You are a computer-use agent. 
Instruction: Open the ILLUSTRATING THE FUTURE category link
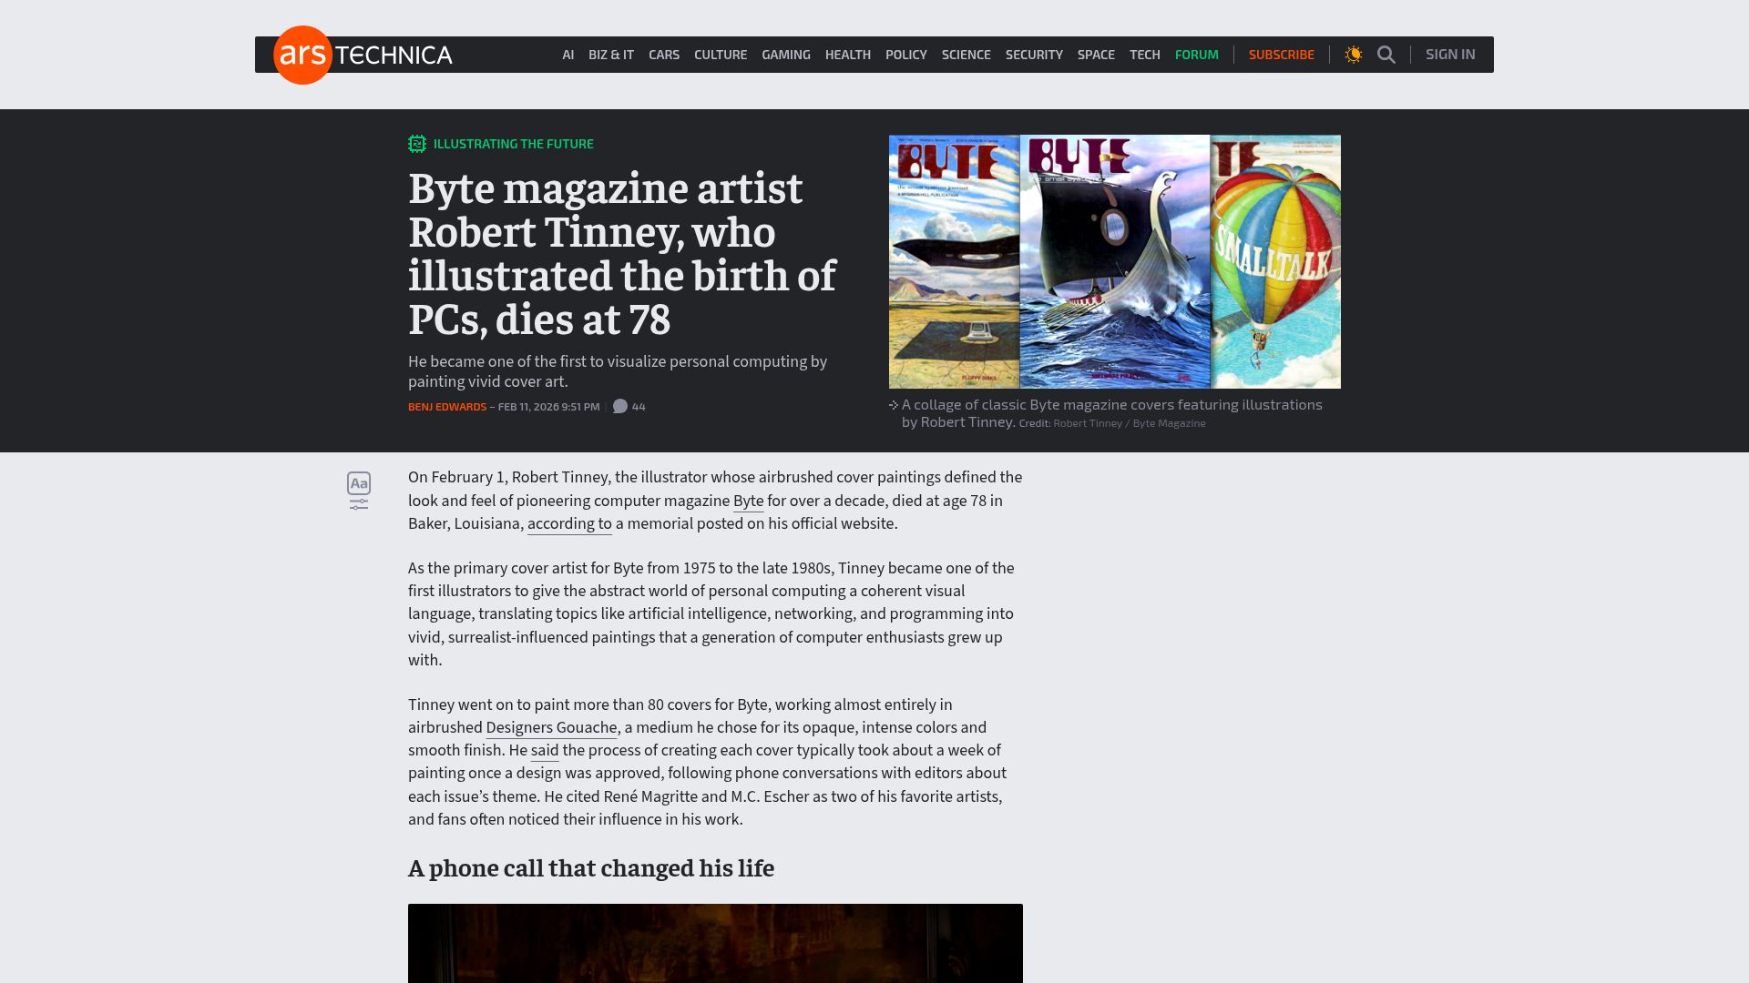tap(514, 144)
